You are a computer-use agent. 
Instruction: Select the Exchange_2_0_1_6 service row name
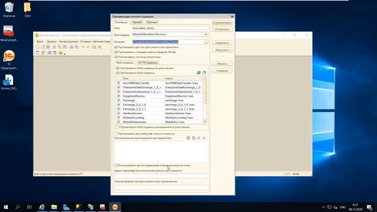click(x=134, y=105)
